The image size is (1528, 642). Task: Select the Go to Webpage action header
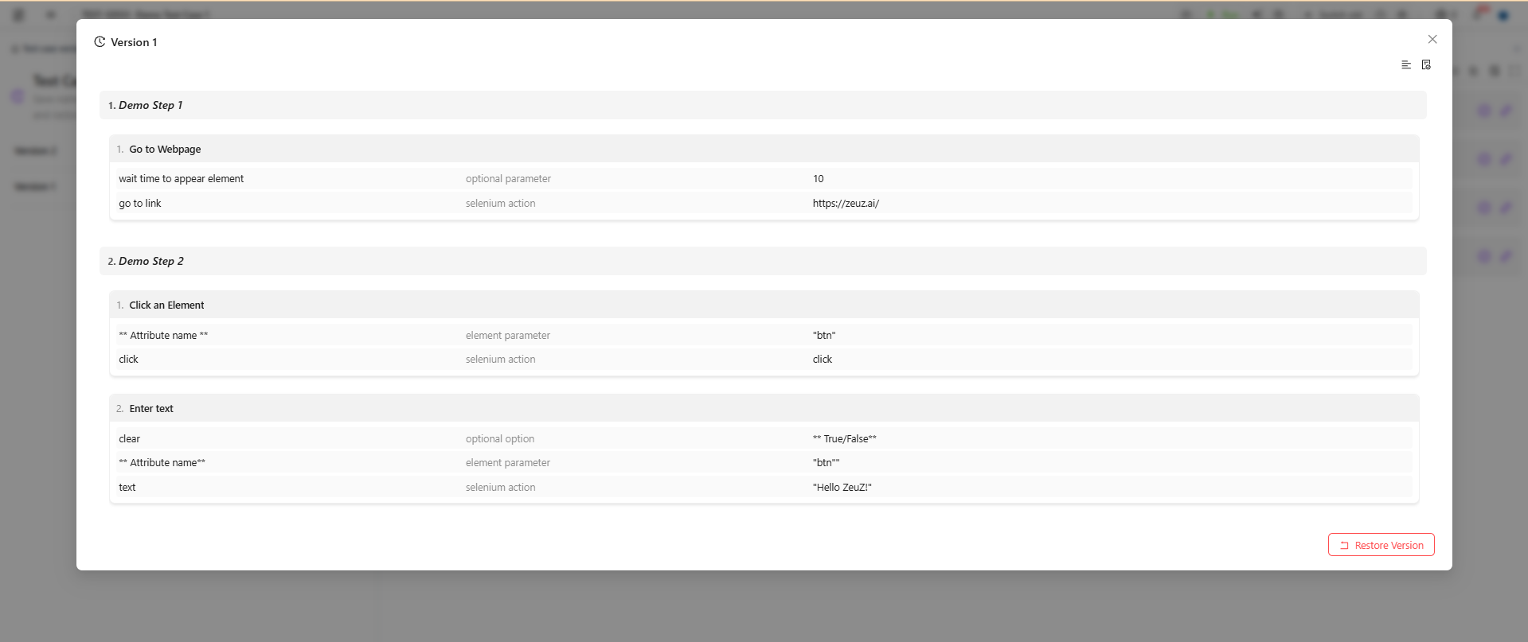point(764,149)
